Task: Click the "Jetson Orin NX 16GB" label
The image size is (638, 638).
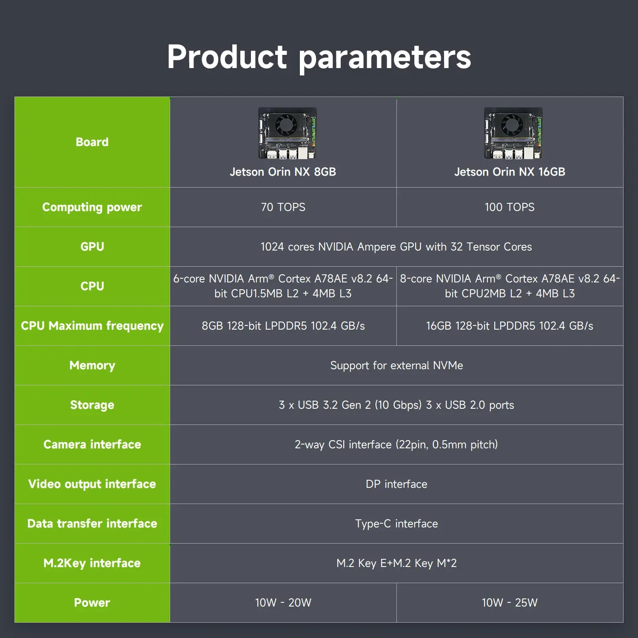Action: 510,172
